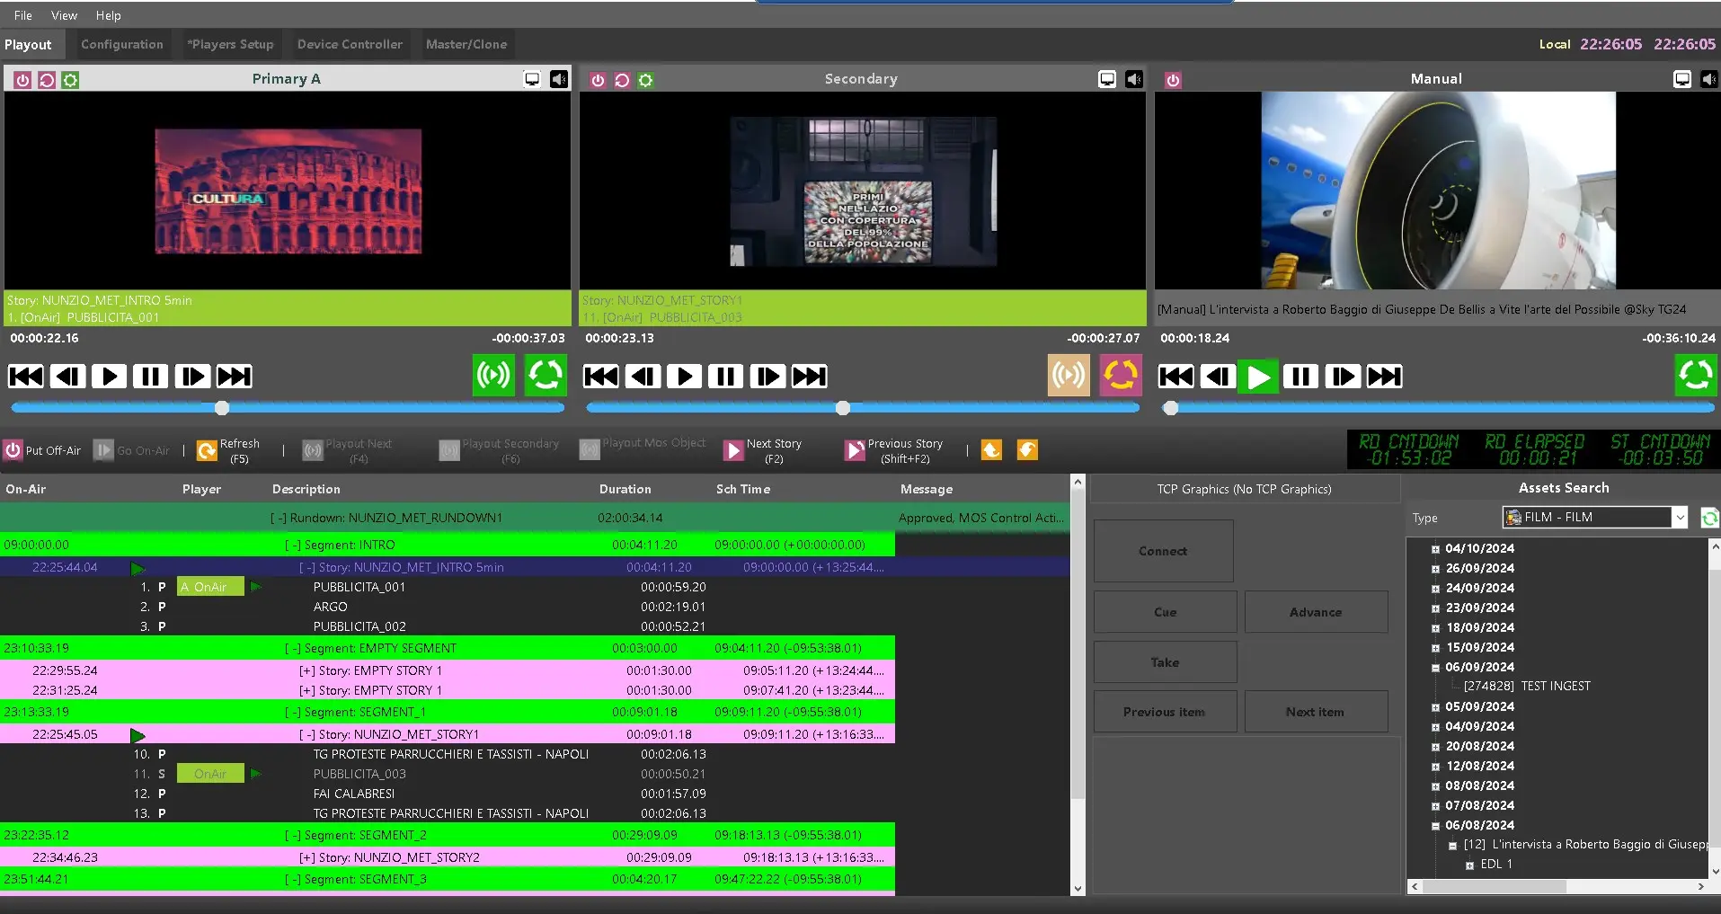This screenshot has width=1721, height=914.
Task: Toggle the Manual player power button
Action: (x=1173, y=80)
